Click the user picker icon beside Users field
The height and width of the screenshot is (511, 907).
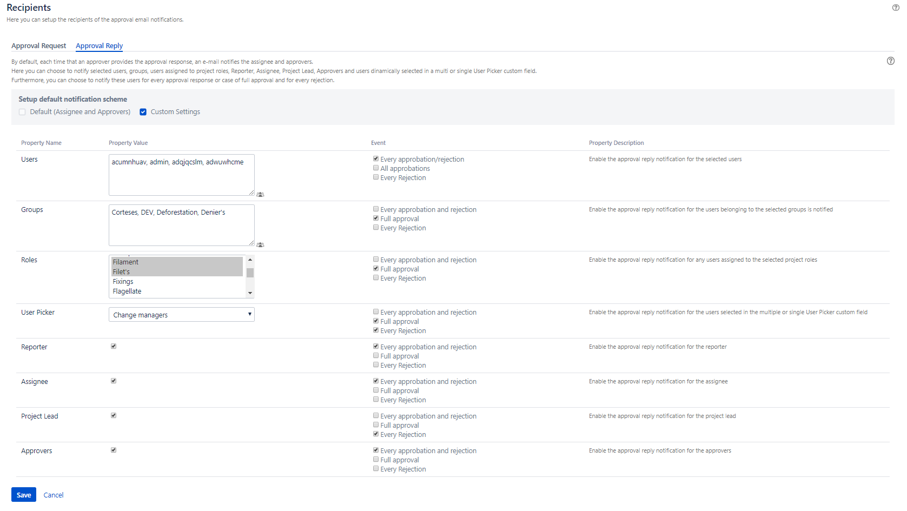pyautogui.click(x=260, y=194)
